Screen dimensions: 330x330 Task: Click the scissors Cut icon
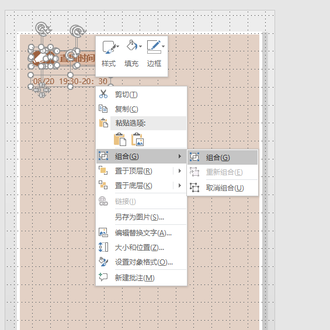[103, 94]
